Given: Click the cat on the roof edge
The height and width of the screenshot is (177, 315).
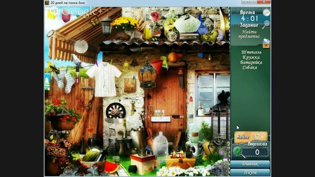Looking at the screenshot, I should click(134, 36).
